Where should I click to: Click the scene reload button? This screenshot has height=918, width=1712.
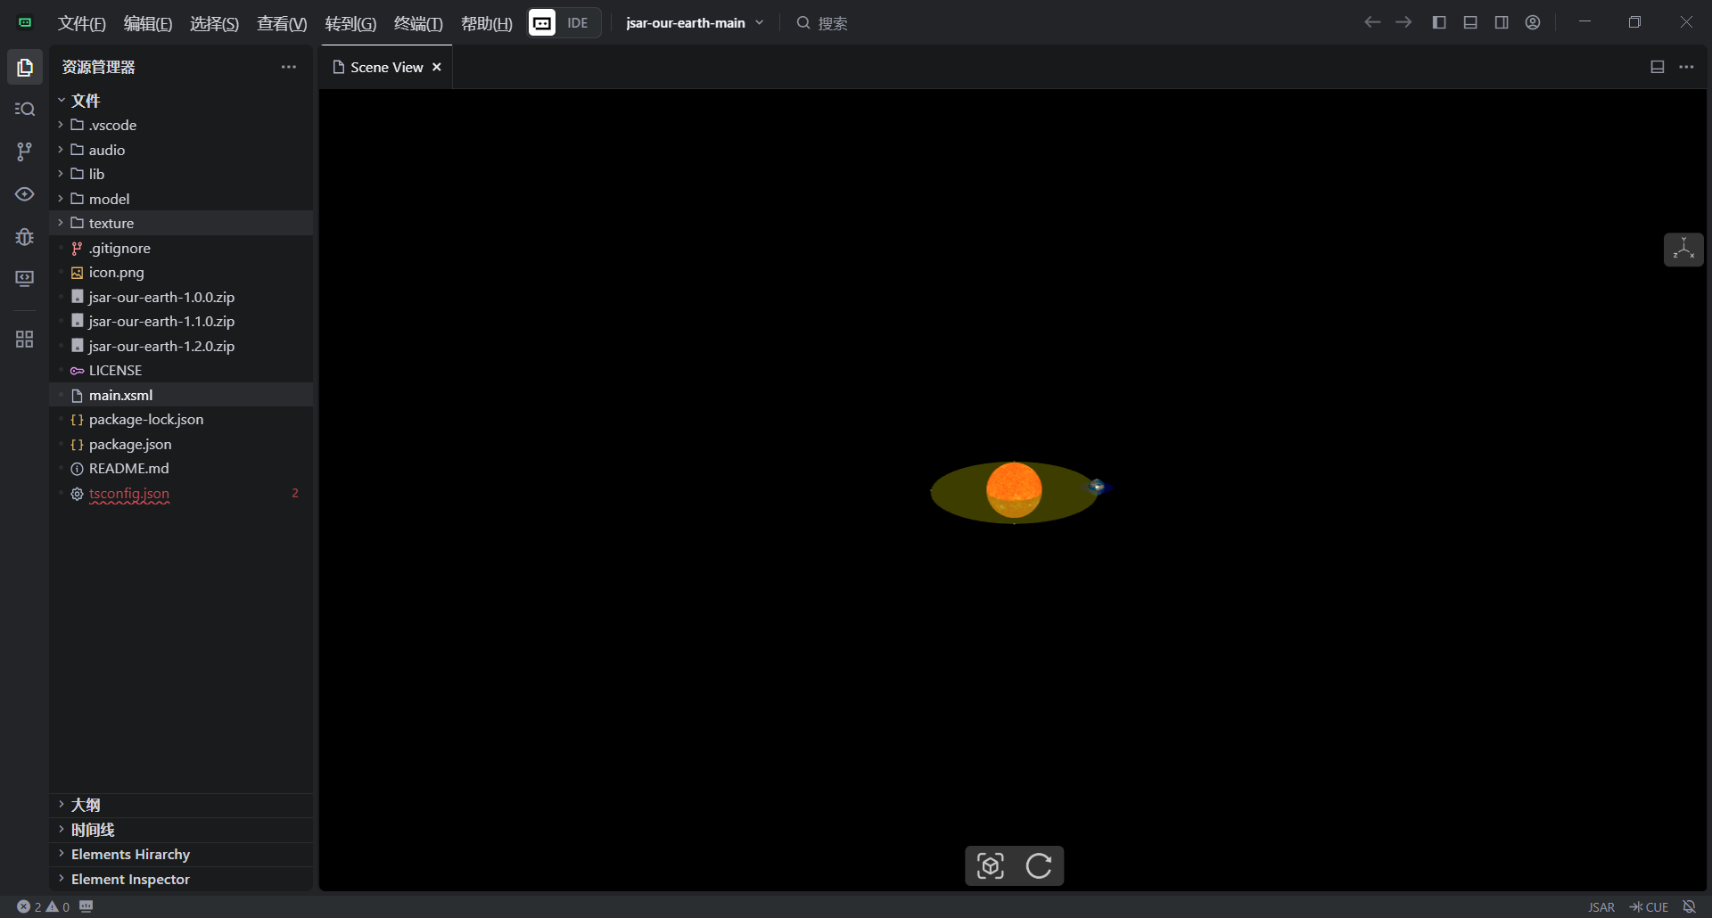[x=1039, y=865]
